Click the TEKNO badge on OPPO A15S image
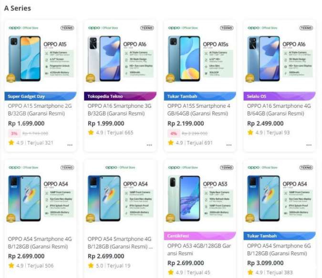Viewport: 322px width, 278px height. pos(227,28)
